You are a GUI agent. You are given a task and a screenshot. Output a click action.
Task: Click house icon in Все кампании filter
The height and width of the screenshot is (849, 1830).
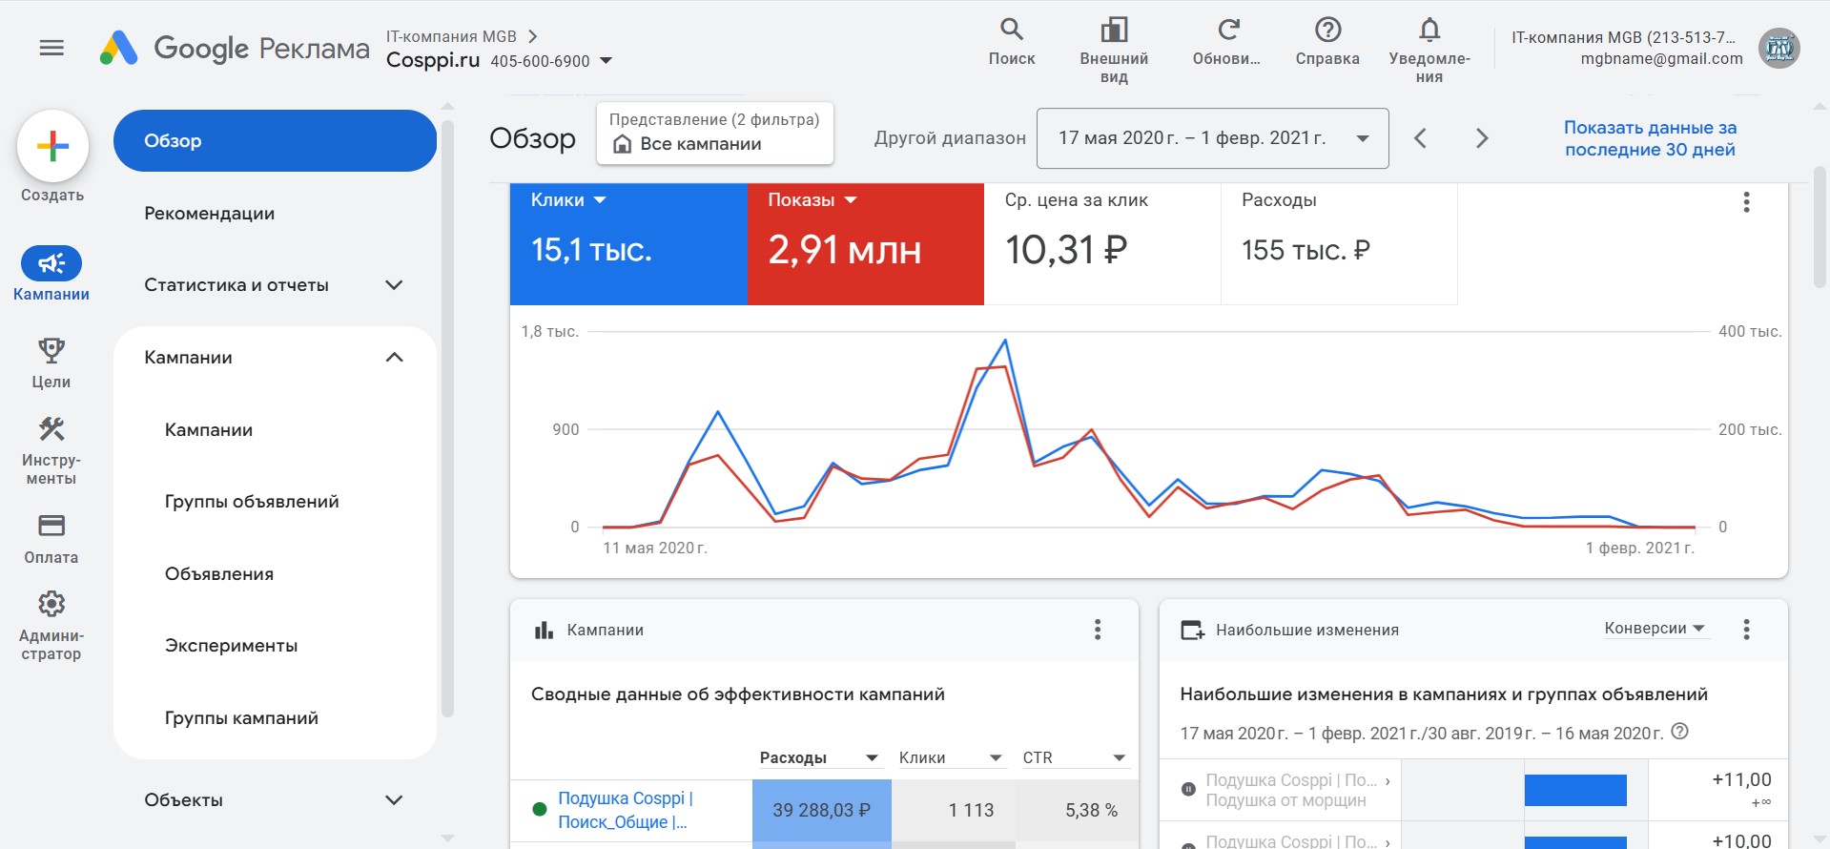[622, 144]
